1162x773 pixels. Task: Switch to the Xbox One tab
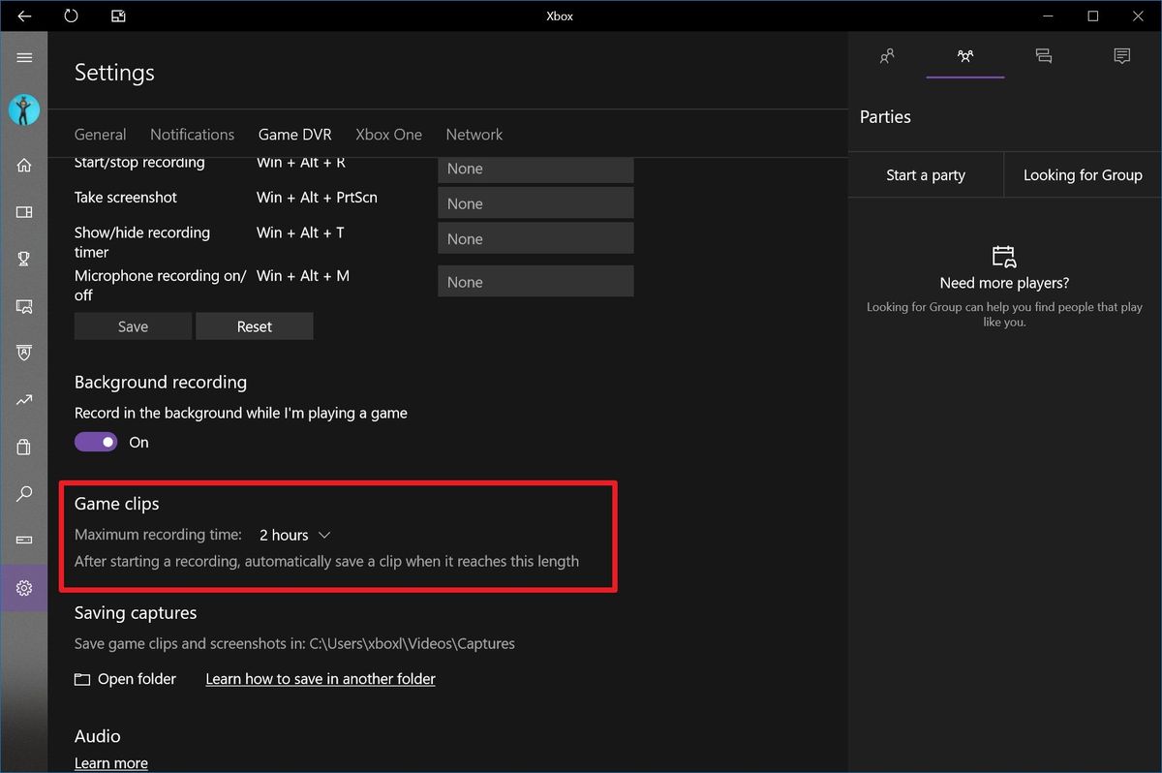coord(388,134)
